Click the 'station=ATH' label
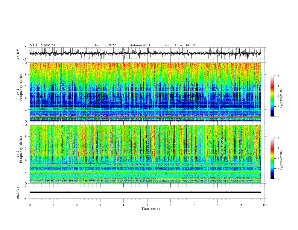 click(x=140, y=45)
